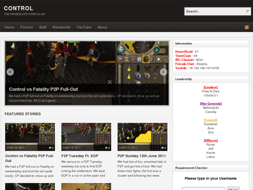The width and height of the screenshot is (253, 190).
Task: Open the Home menu item
Action: click(9, 27)
